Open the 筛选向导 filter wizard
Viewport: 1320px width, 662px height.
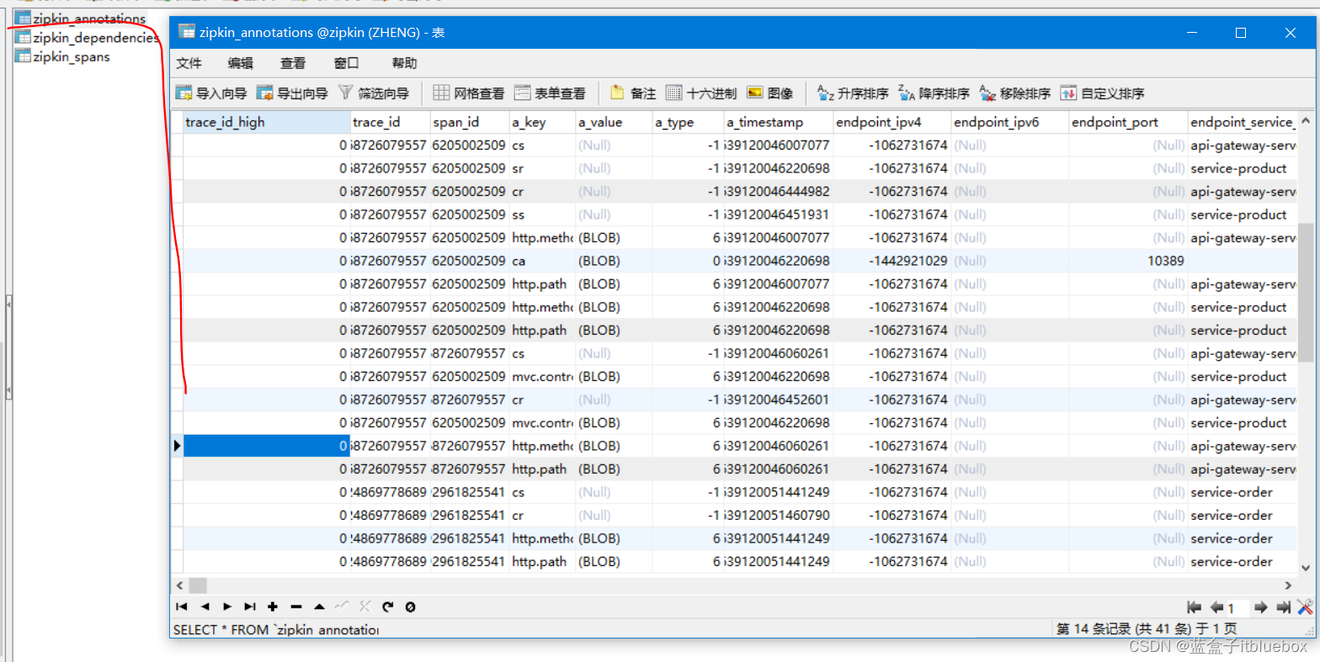coord(373,93)
